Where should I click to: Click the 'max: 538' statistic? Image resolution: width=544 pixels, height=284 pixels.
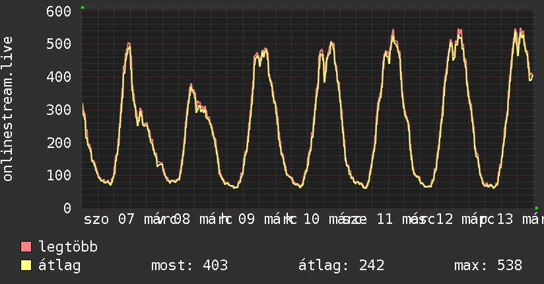(x=488, y=266)
